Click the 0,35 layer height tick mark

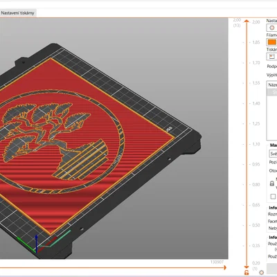pyautogui.click(x=256, y=245)
